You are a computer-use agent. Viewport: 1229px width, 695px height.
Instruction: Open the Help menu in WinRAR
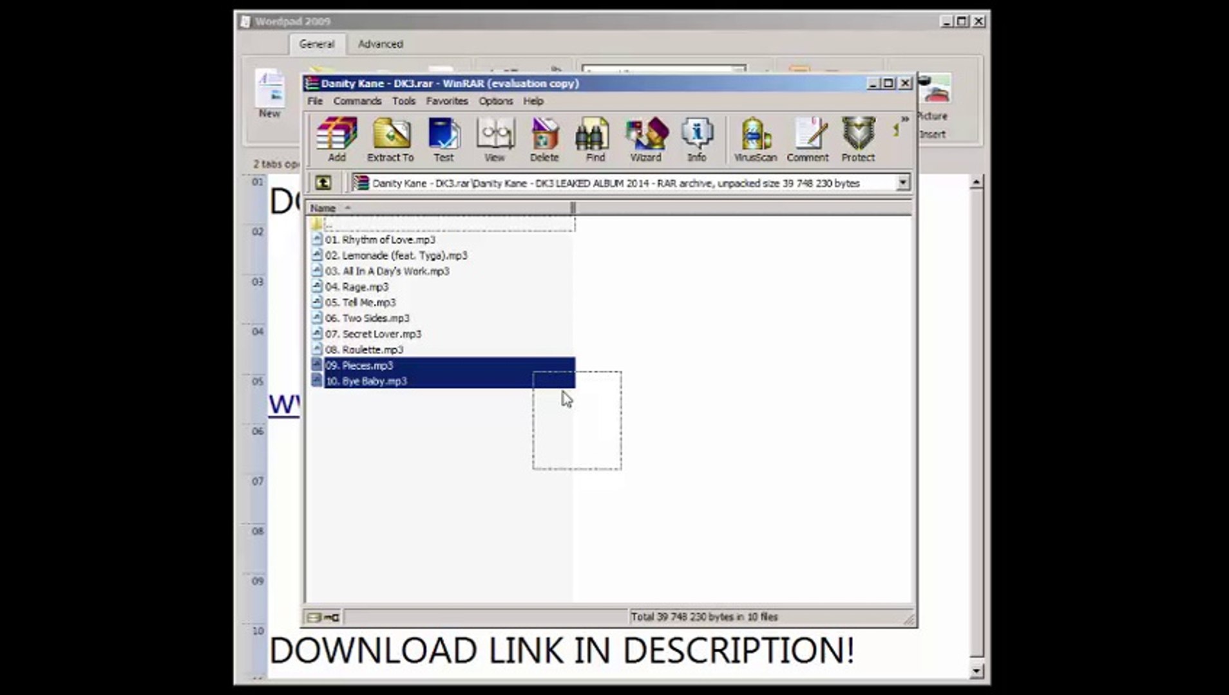click(x=533, y=101)
